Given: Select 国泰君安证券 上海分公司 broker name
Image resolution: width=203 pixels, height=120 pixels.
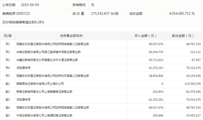Looking at the screenshot, I should pyautogui.click(x=40, y=84).
